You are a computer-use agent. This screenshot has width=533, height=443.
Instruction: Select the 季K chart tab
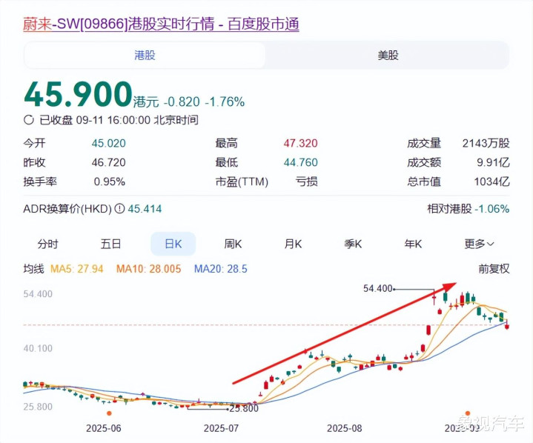pyautogui.click(x=353, y=244)
